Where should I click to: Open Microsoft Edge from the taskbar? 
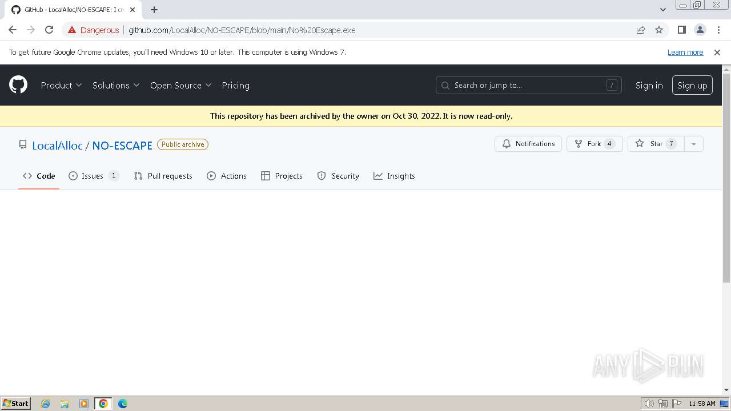123,404
